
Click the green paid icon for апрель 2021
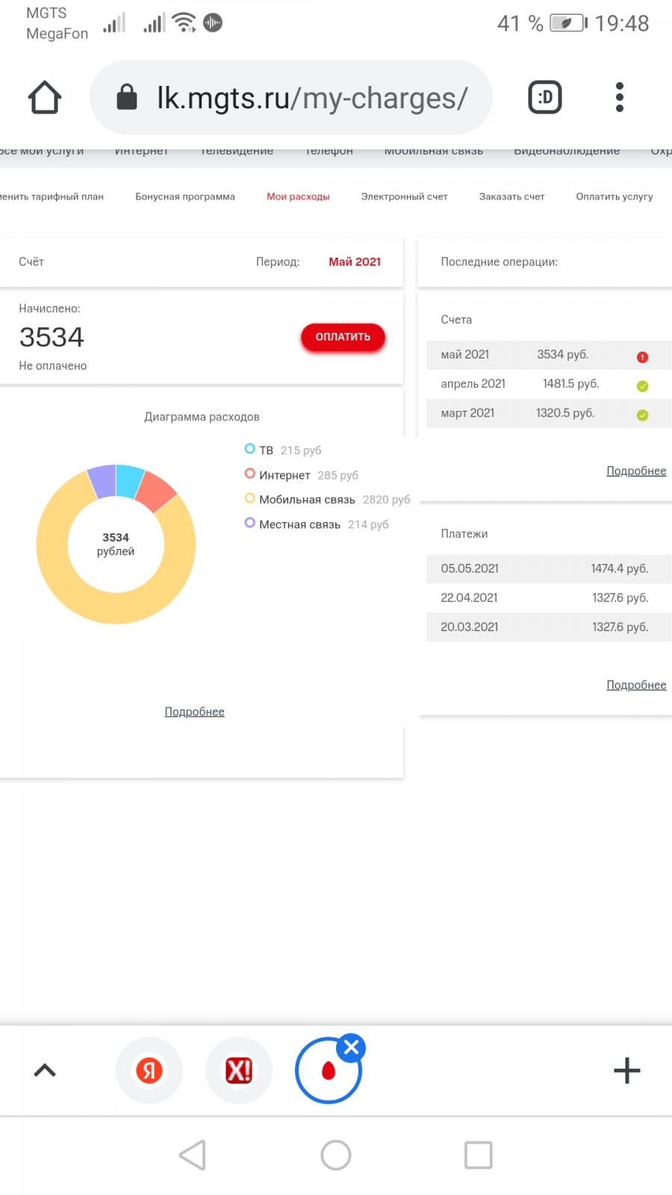click(642, 386)
